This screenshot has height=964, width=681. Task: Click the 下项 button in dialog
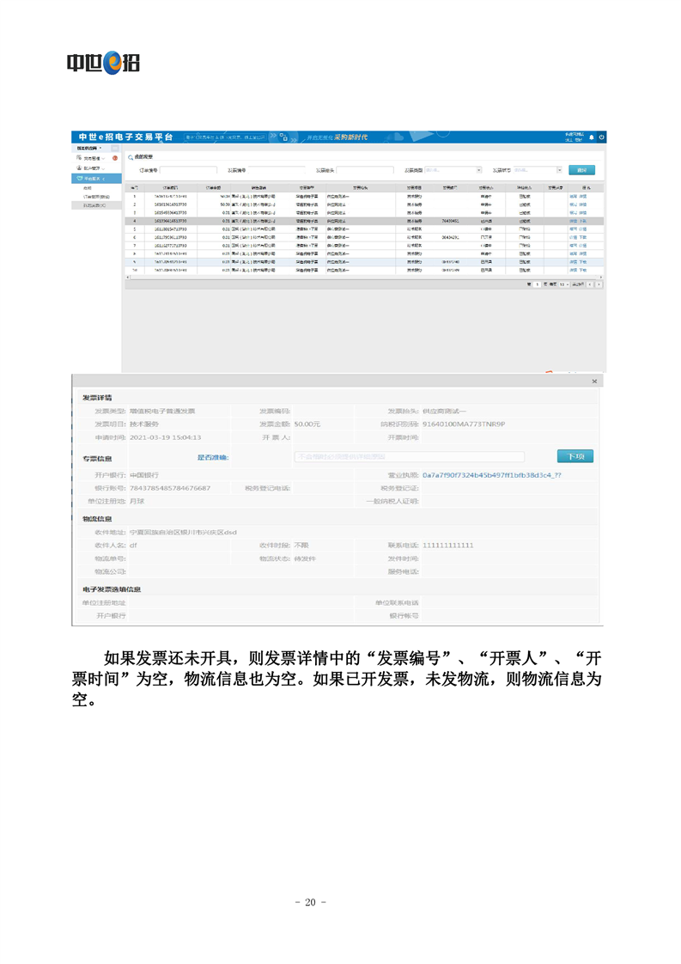point(575,456)
